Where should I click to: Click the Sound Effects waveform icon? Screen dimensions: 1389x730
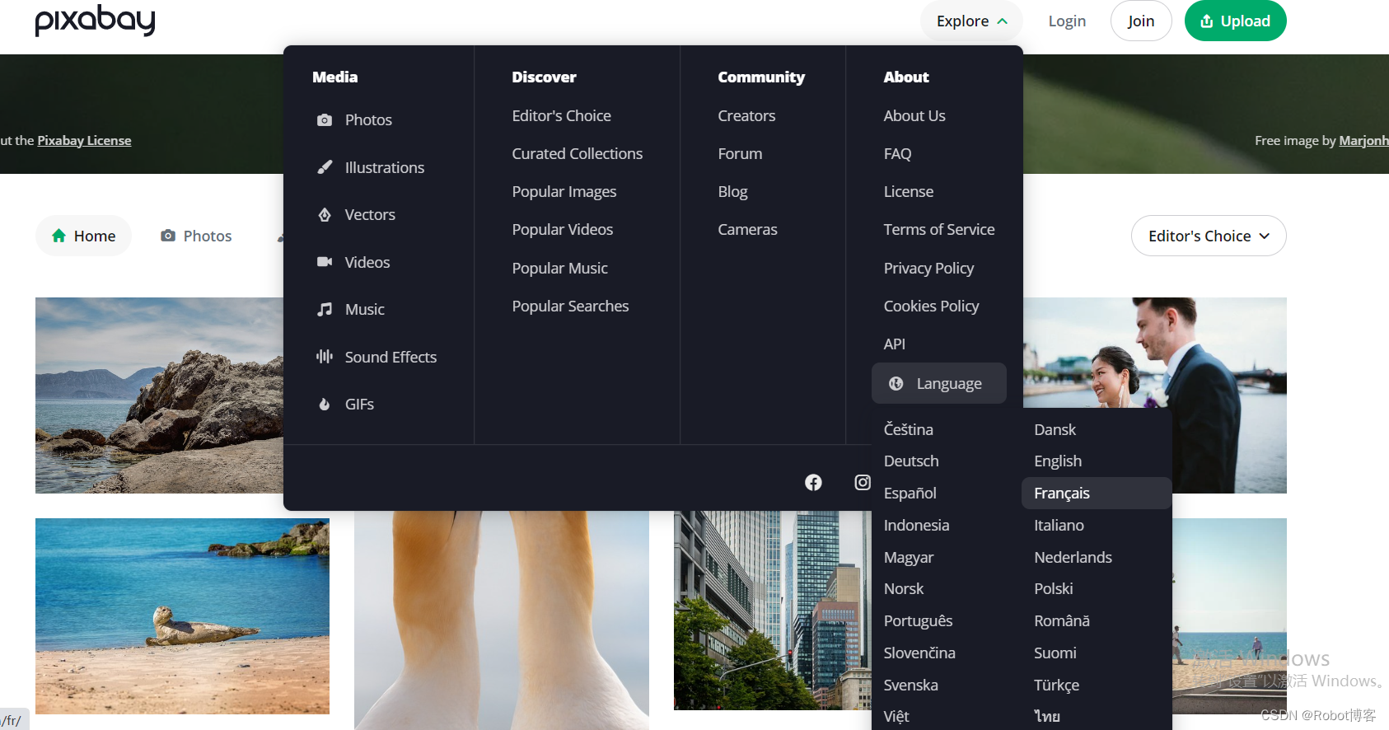pos(325,357)
